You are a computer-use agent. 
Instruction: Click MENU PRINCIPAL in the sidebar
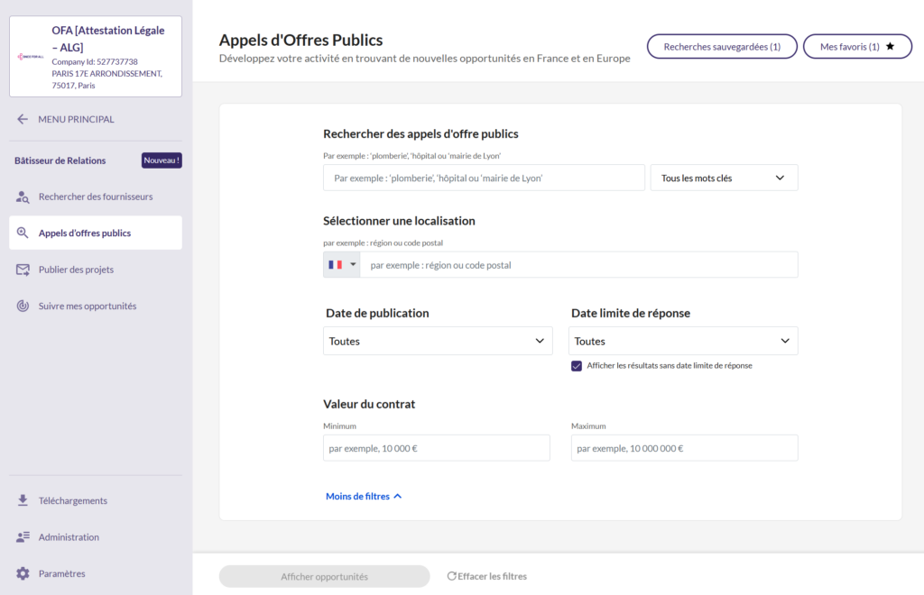(75, 118)
